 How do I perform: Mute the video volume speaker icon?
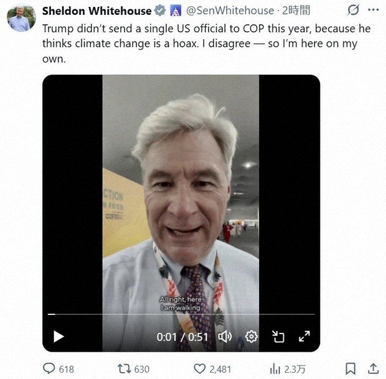[x=225, y=337]
